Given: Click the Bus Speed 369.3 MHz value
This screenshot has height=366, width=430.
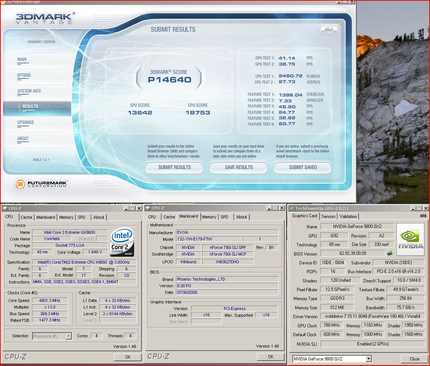Looking at the screenshot, I should (x=50, y=314).
